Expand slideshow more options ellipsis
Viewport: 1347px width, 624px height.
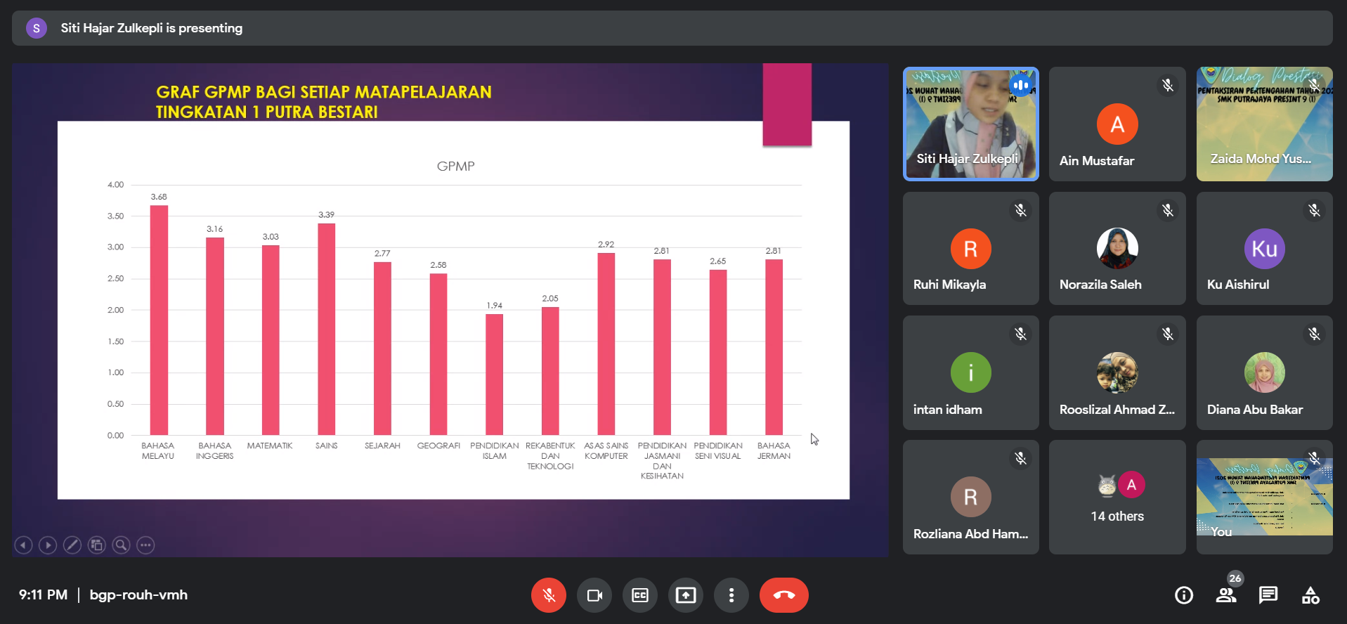(145, 545)
